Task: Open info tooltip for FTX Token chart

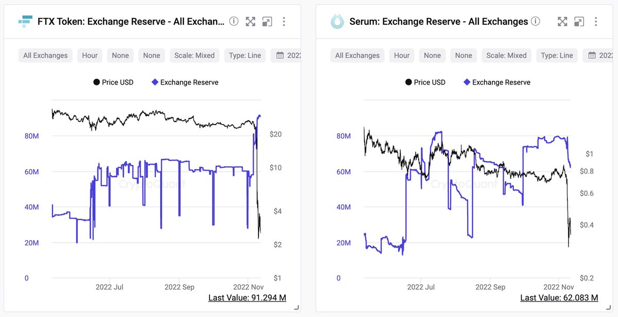Action: point(234,21)
